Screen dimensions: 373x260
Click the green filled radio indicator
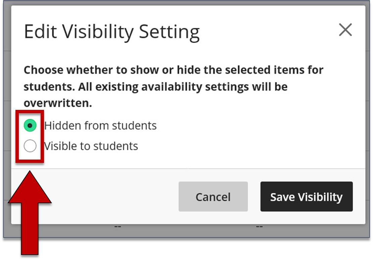point(30,125)
